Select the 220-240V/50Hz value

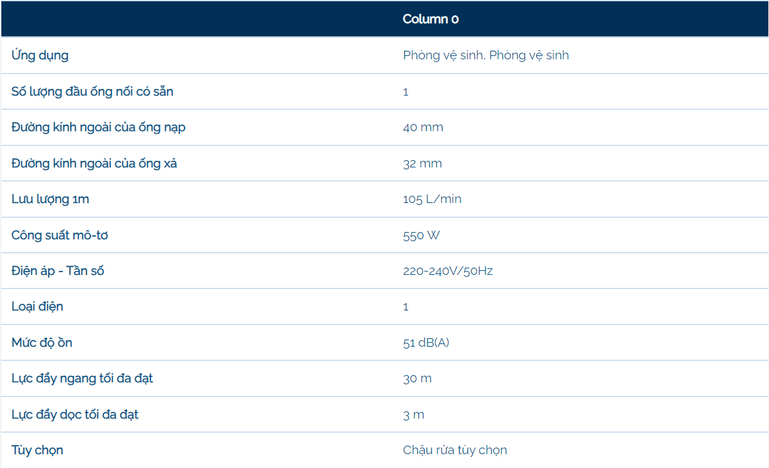coord(448,271)
